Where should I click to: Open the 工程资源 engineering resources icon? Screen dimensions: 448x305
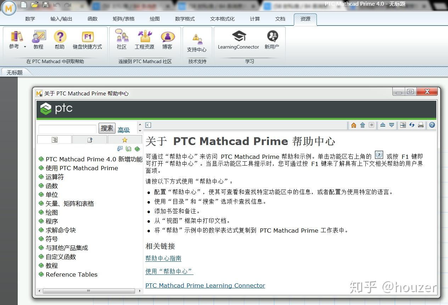[x=145, y=40]
